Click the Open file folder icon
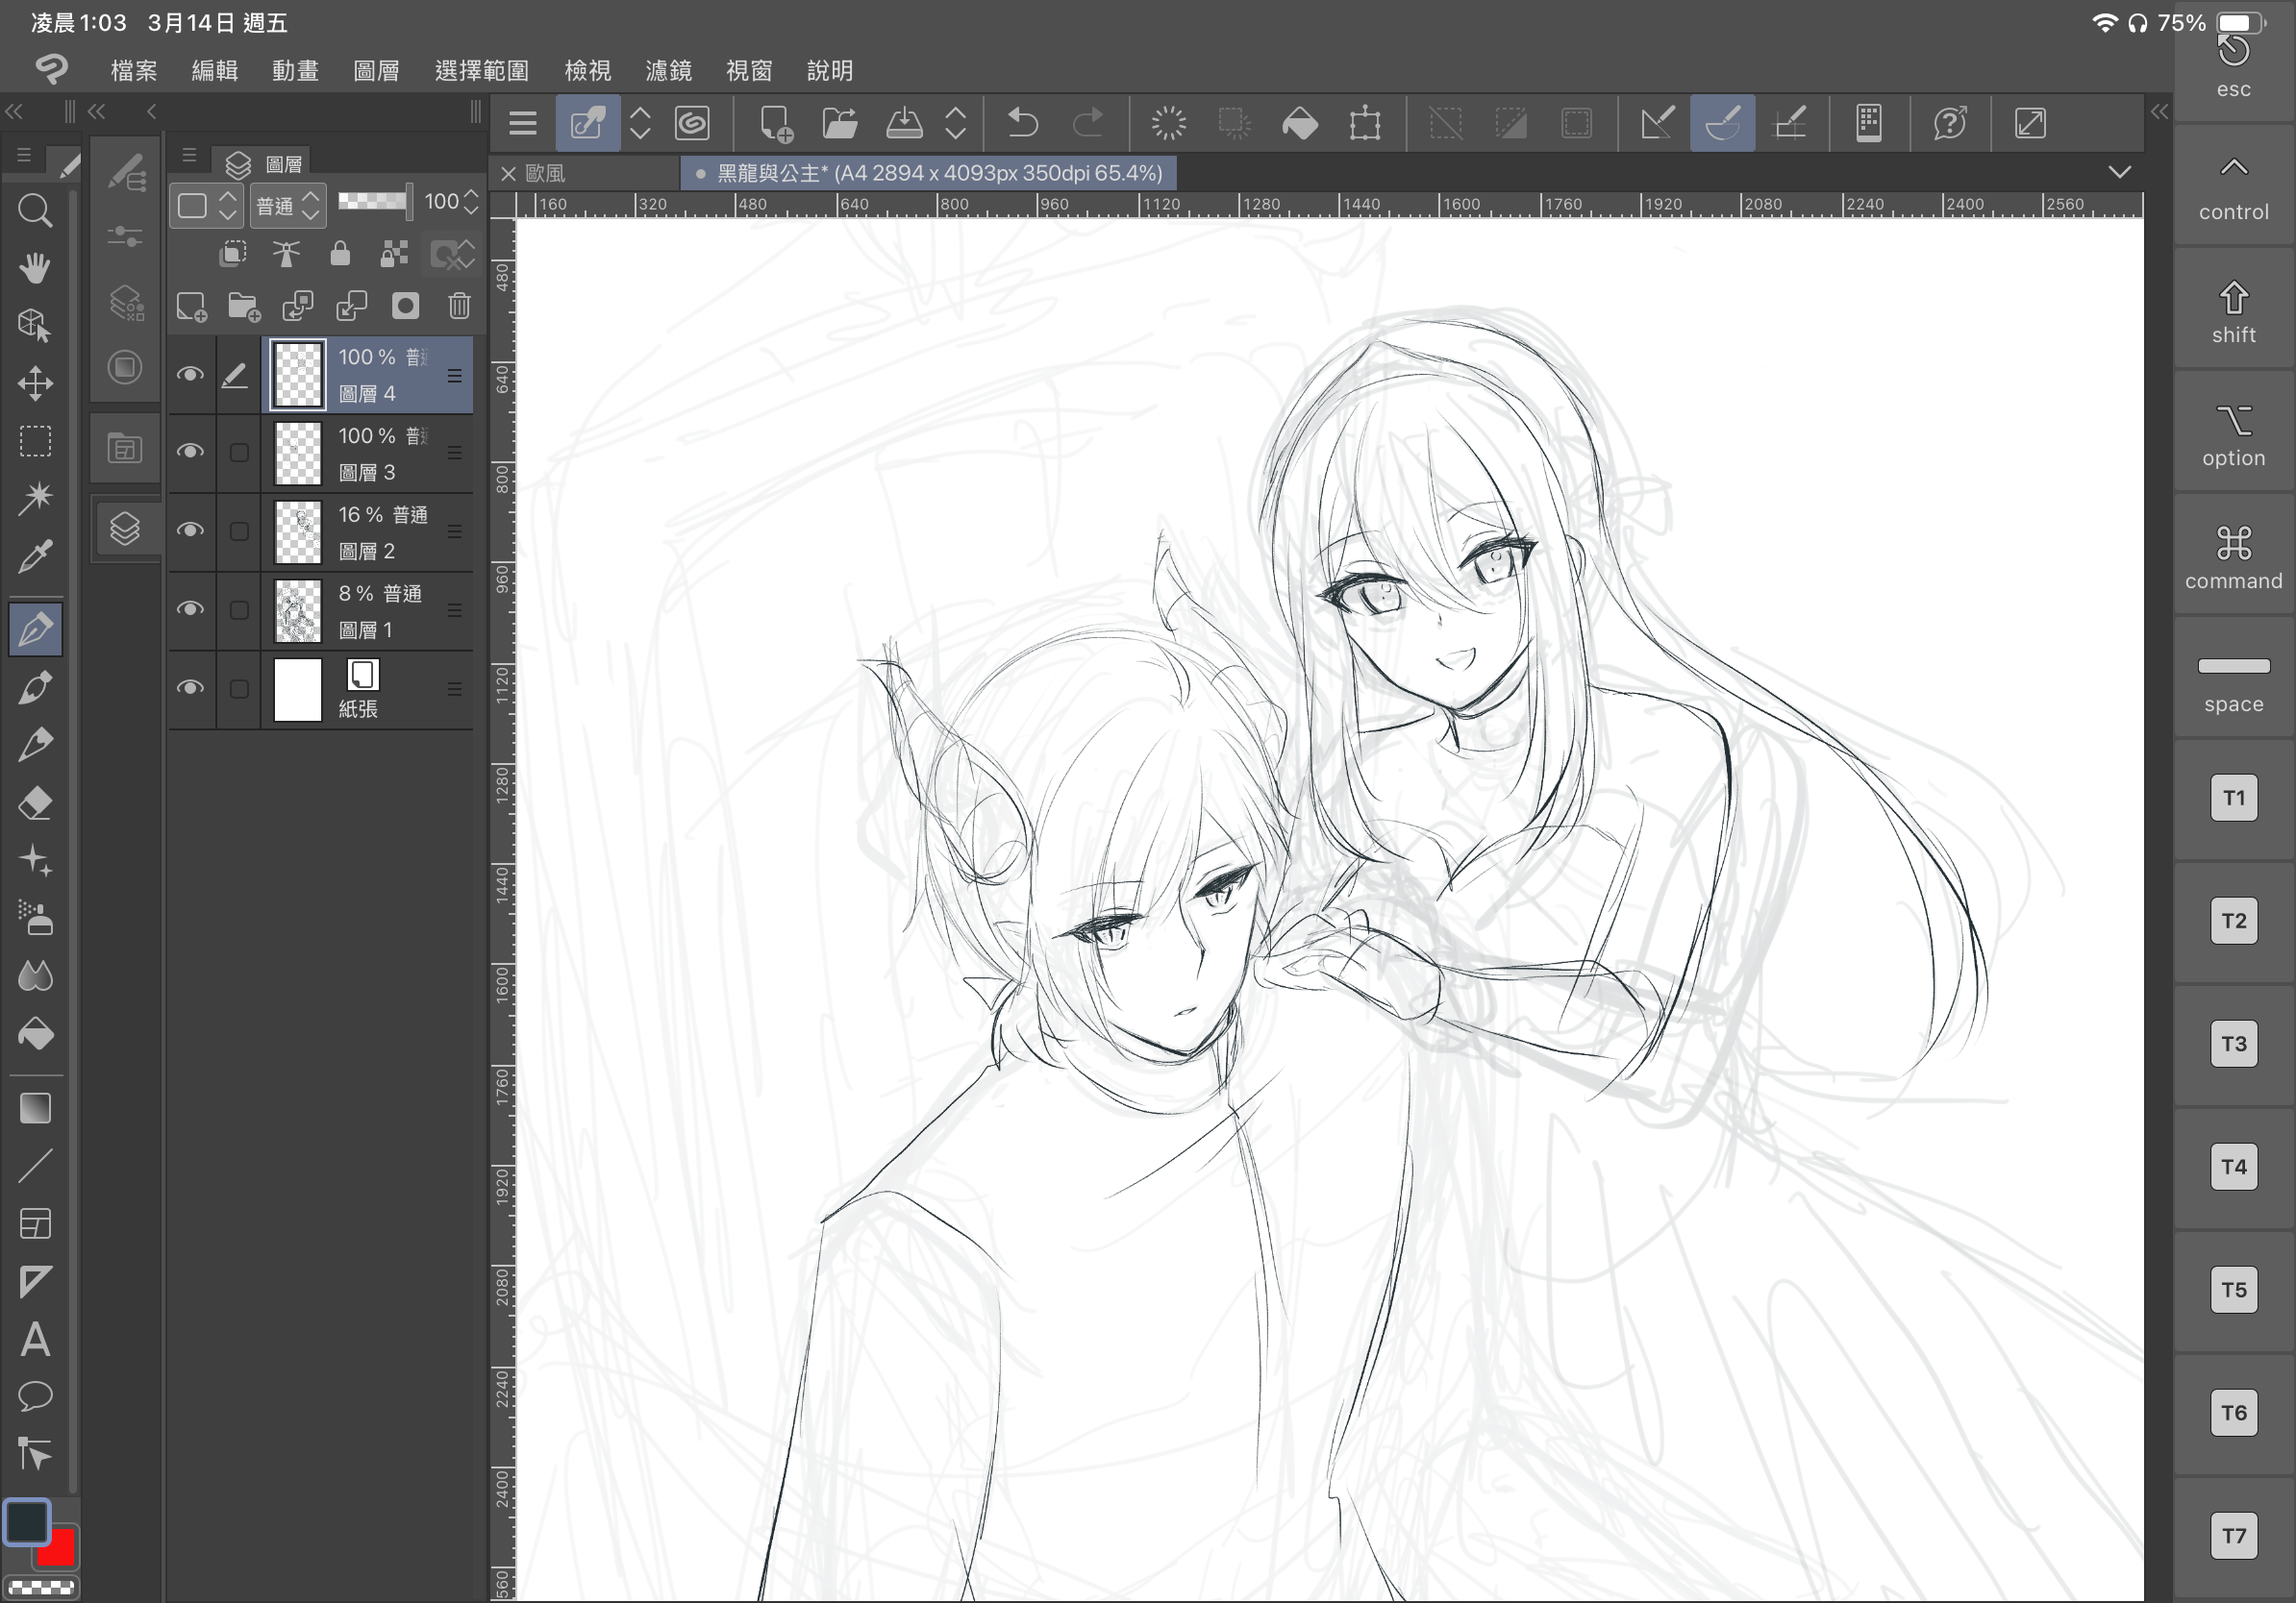The height and width of the screenshot is (1603, 2296). [839, 123]
